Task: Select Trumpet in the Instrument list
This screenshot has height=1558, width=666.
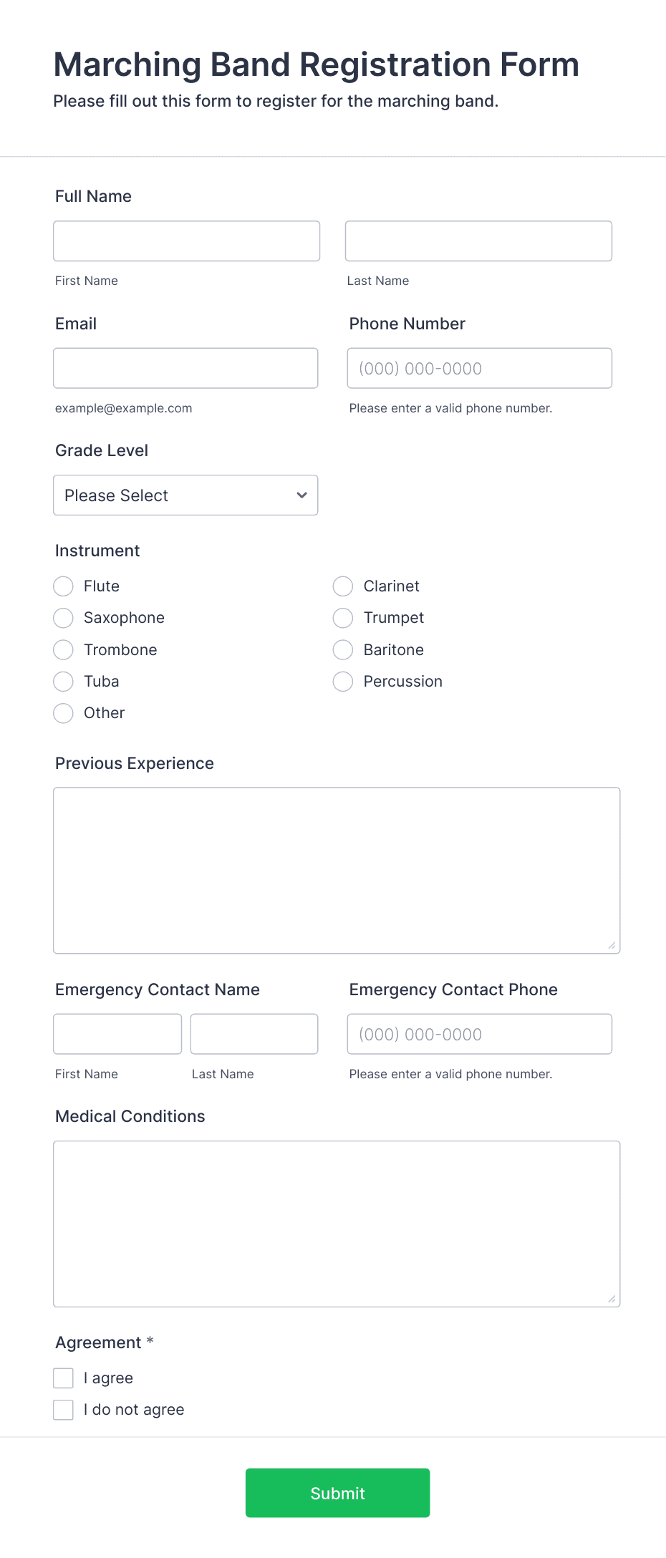Action: tap(342, 618)
